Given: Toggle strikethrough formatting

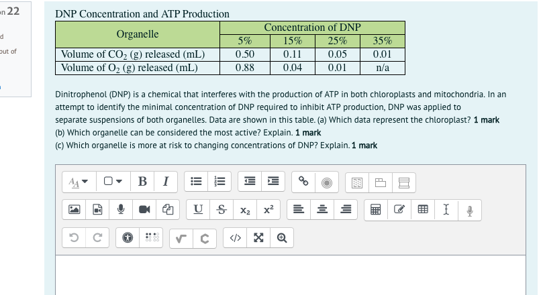Looking at the screenshot, I should (x=222, y=210).
